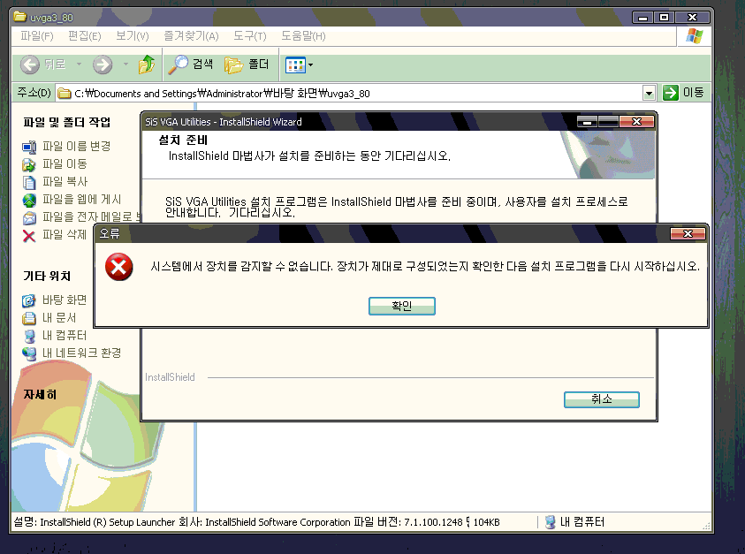Open the 내 문서 link
745x554 pixels.
pos(59,317)
